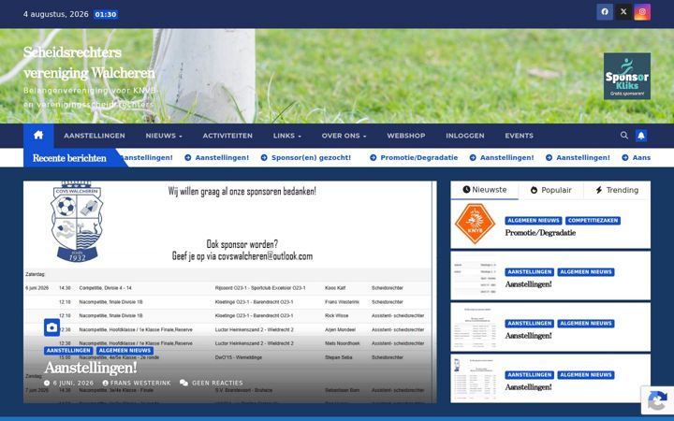
Task: Click the Geen Reacties comments link
Action: tap(212, 383)
